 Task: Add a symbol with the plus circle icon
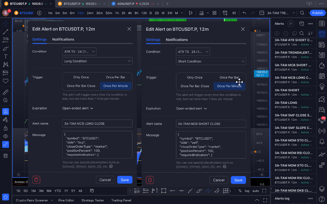[39, 13]
